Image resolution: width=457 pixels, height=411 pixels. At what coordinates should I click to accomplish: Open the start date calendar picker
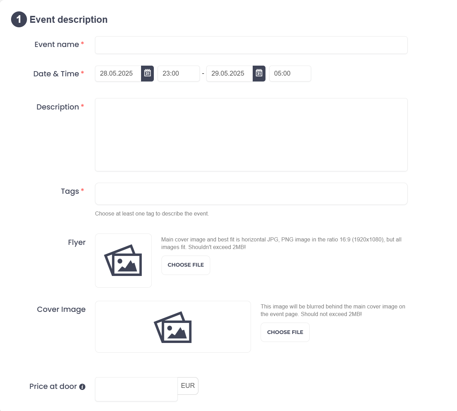(147, 74)
